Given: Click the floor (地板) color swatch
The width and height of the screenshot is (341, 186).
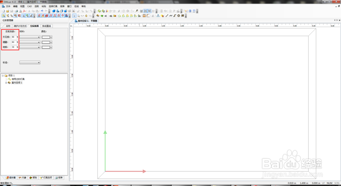Looking at the screenshot, I should (46, 47).
